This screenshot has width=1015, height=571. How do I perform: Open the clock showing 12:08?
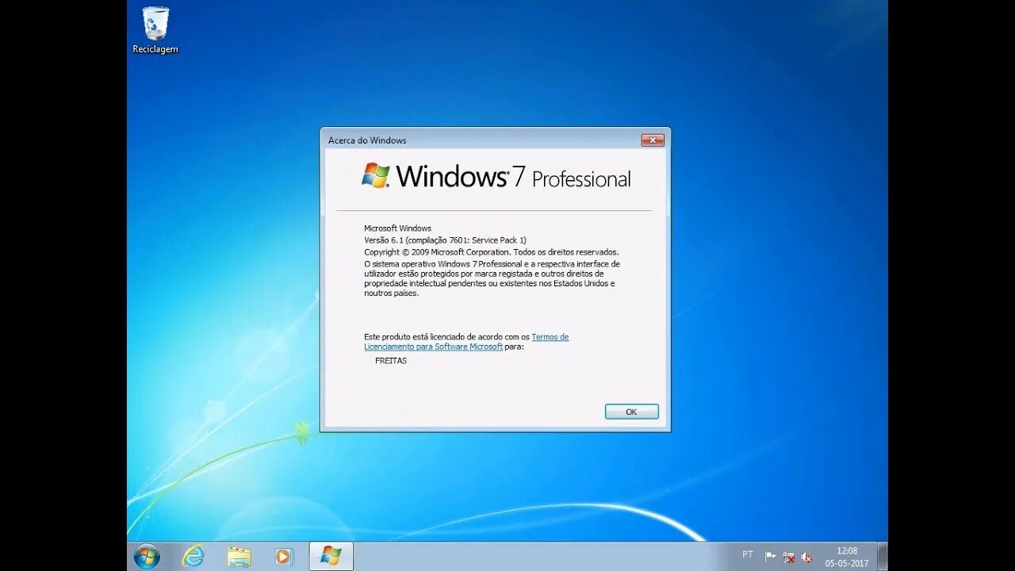click(847, 557)
